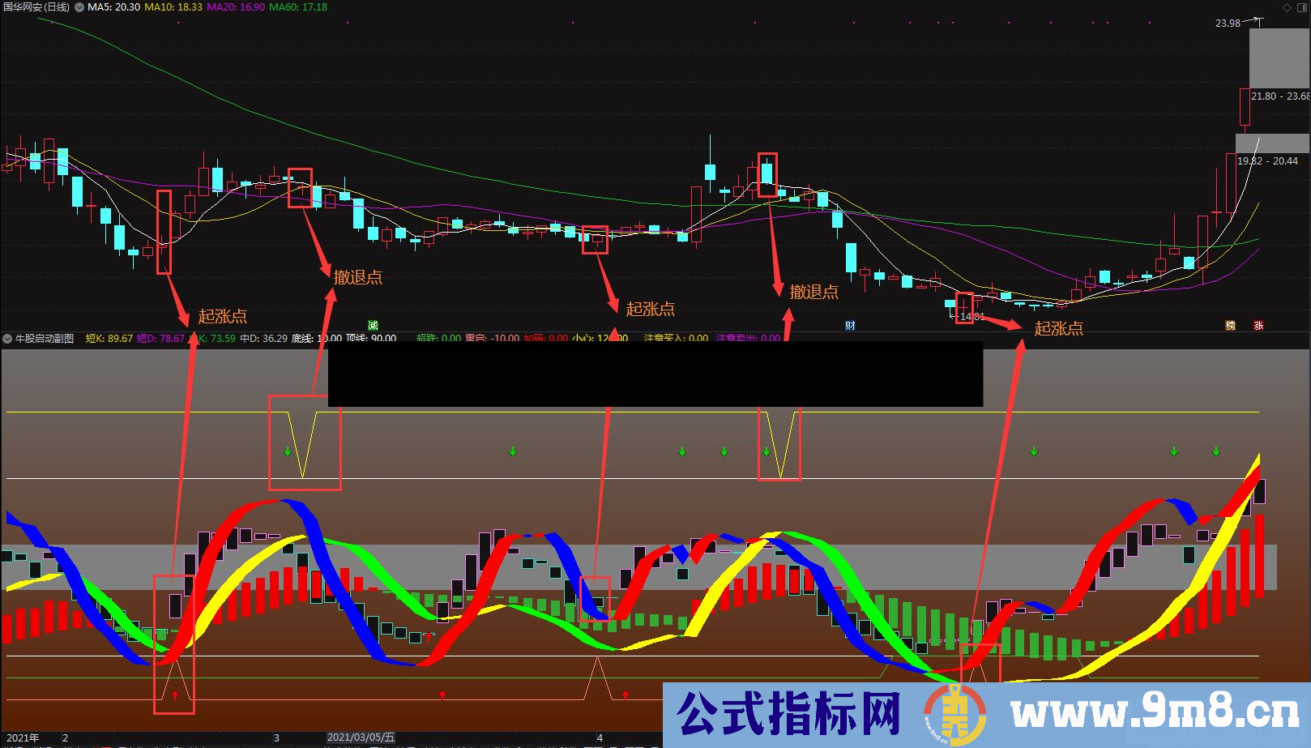Select the MA20: 16.90 moving average label

point(236,7)
